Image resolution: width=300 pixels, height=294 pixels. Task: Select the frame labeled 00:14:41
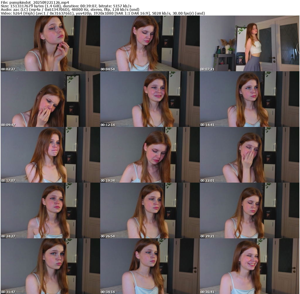[249, 99]
